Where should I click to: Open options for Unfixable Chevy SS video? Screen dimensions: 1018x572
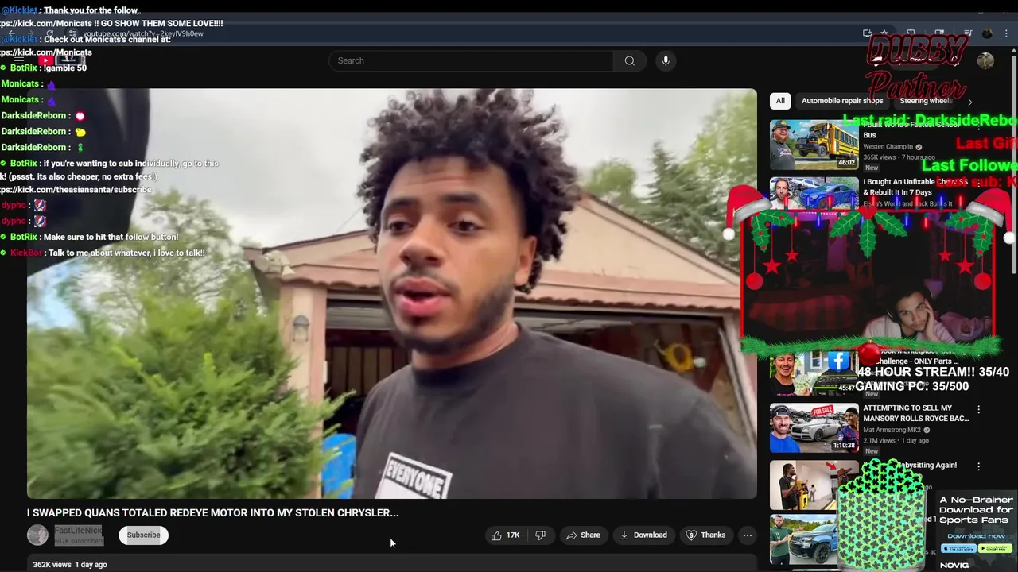[979, 184]
